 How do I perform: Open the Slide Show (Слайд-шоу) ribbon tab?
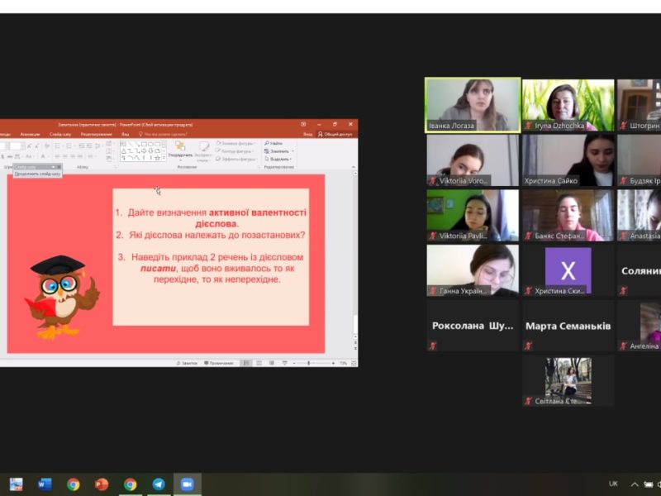(x=60, y=133)
